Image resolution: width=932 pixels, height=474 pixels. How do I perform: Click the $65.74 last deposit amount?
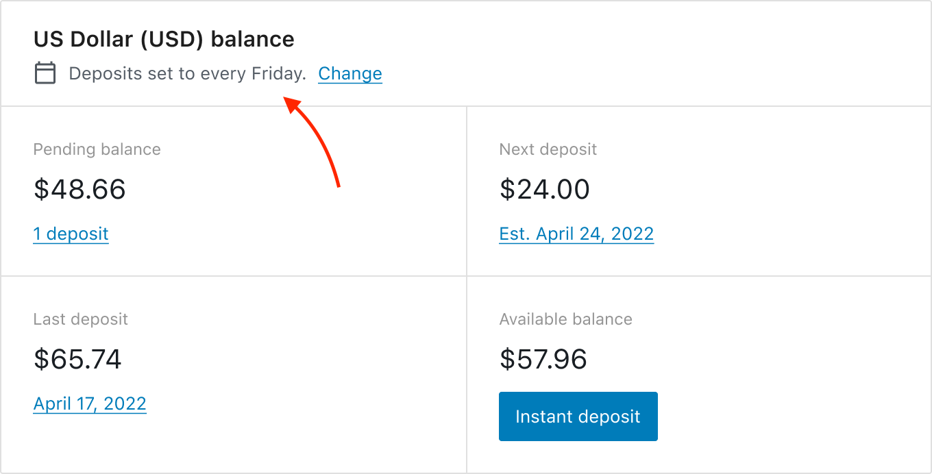77,360
